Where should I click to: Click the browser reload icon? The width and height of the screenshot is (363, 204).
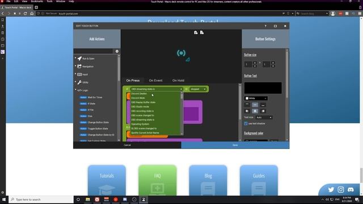[25, 14]
